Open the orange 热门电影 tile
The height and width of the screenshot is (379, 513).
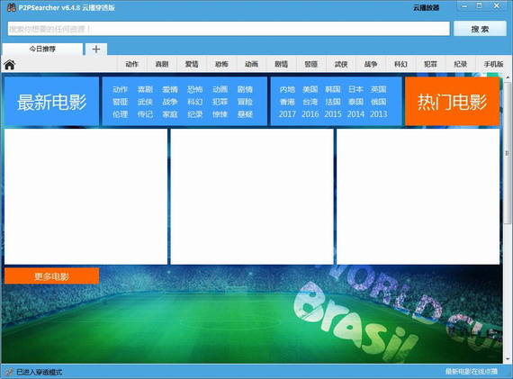[x=452, y=101]
